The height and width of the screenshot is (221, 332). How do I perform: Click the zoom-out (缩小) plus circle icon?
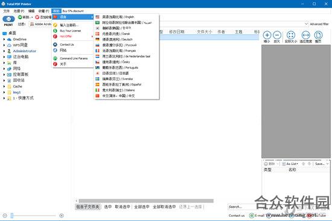tap(267, 35)
